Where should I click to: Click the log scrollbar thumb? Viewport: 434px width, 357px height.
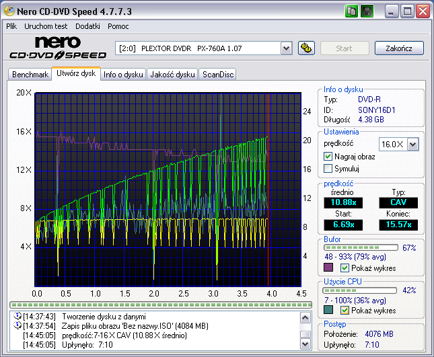[305, 335]
